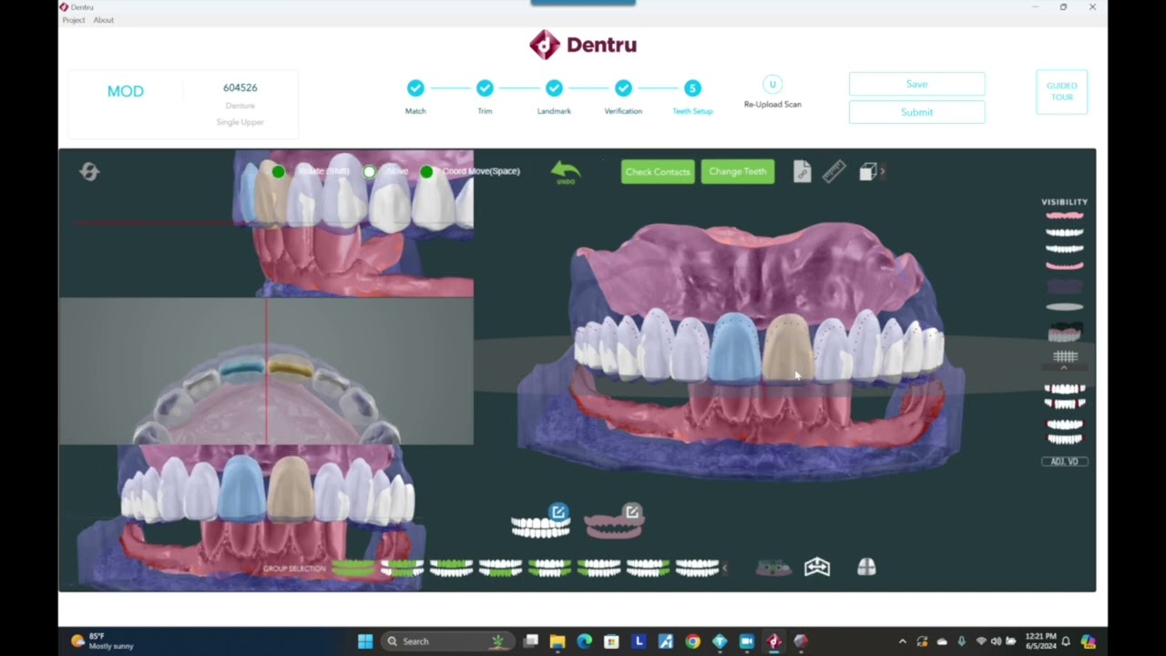Select the Teeth Setup step 5
Screen dimensions: 1166x656
692,88
